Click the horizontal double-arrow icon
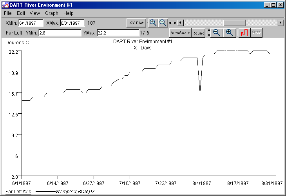This screenshot has width=286, height=196. (x=172, y=23)
